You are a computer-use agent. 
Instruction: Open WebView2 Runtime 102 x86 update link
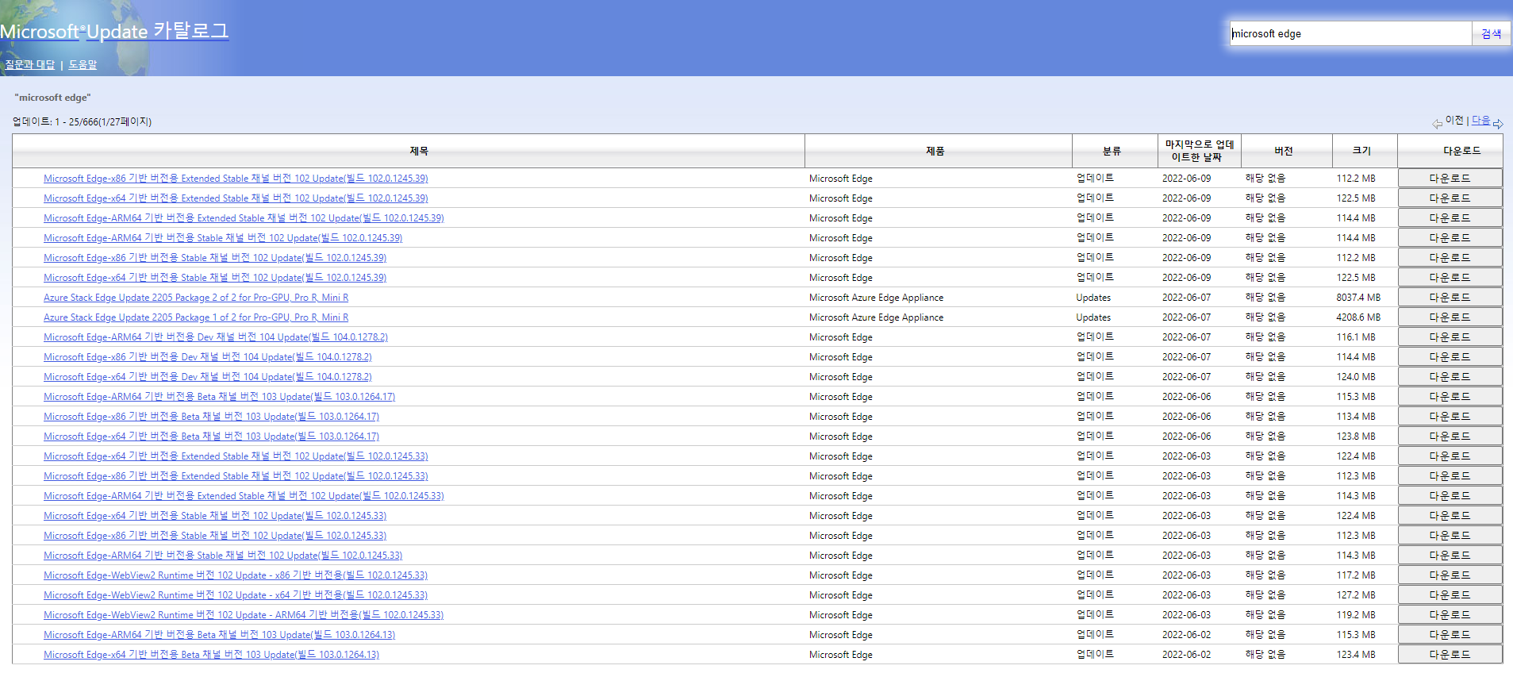click(x=236, y=575)
